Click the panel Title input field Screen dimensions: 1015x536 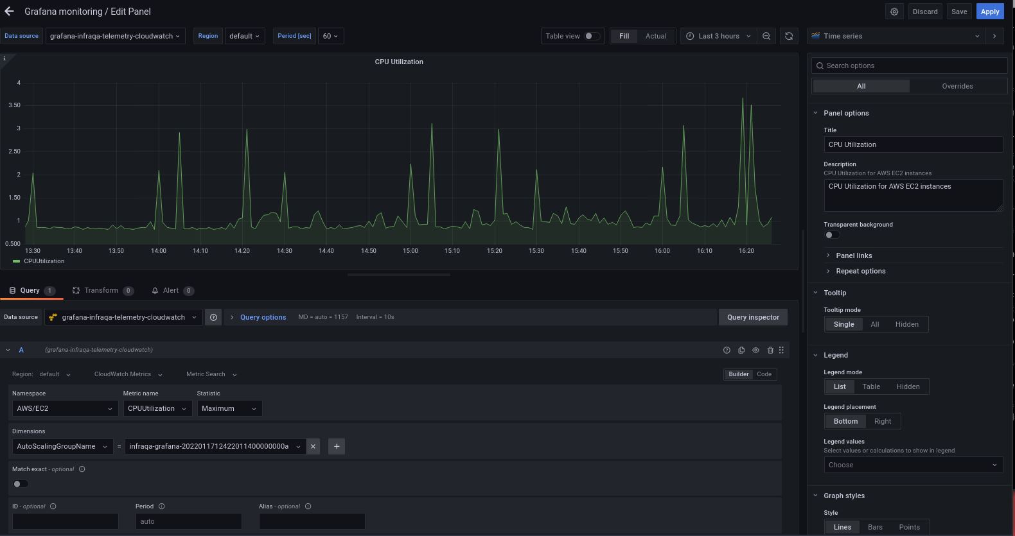[913, 144]
